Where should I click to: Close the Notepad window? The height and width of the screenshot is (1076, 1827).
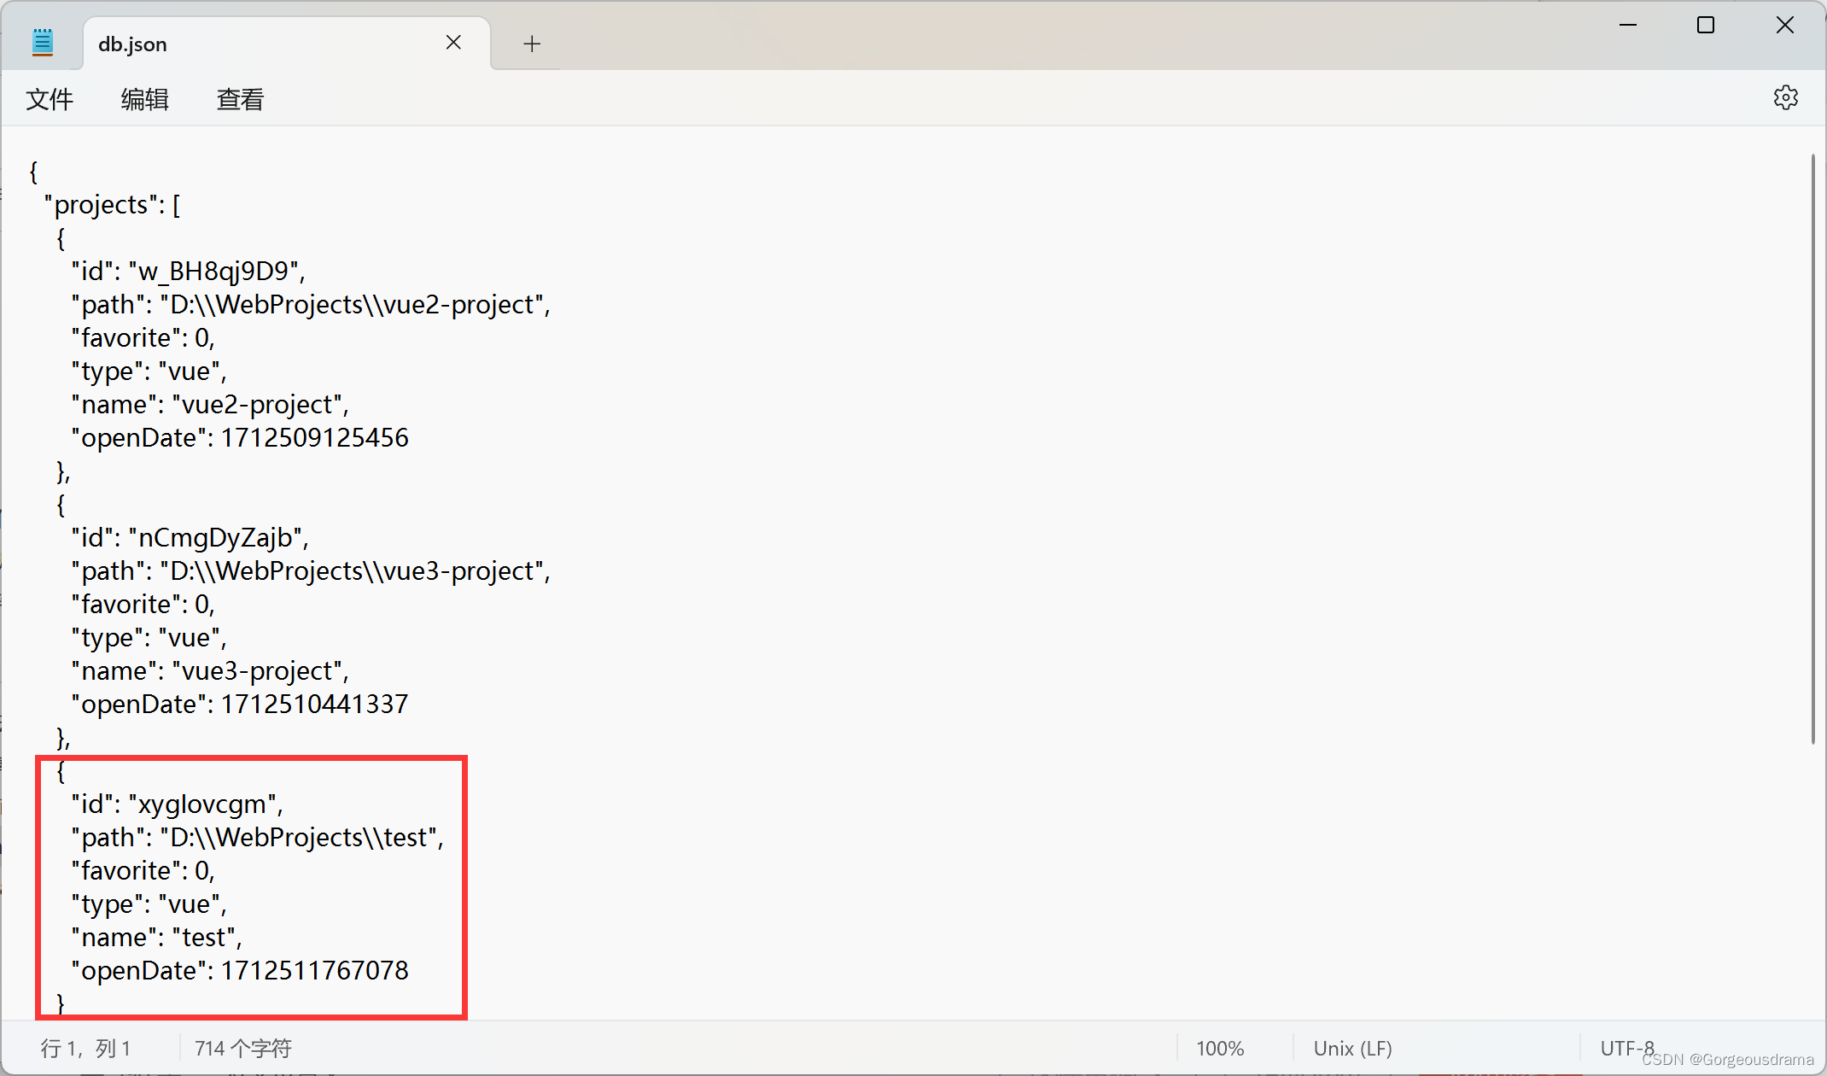pos(1784,26)
